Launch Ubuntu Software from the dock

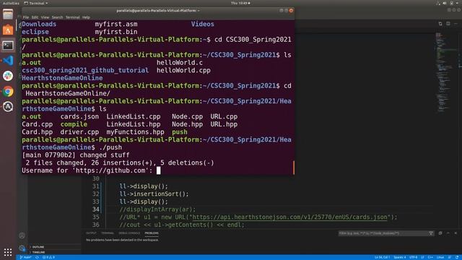click(8, 30)
